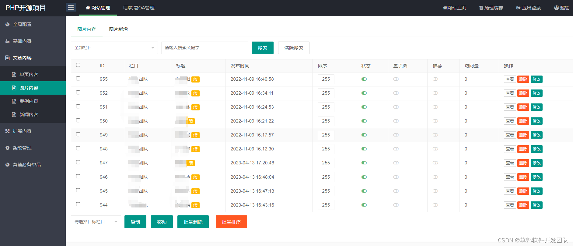Expand the 扩展内容 sidebar menu
The width and height of the screenshot is (573, 246).
pos(33,131)
